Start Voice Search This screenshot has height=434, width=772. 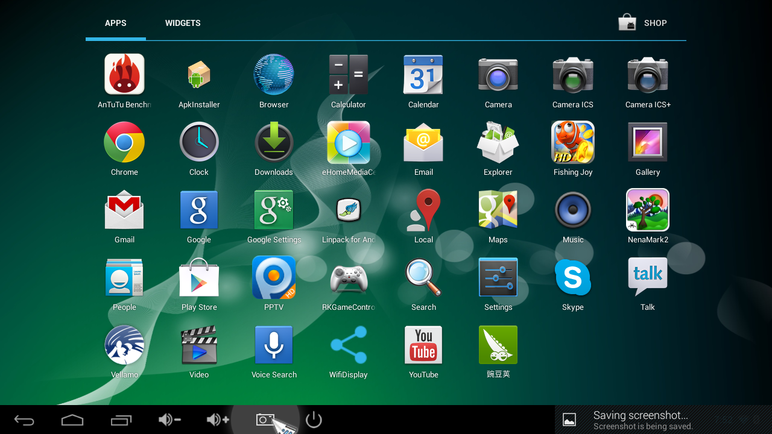pos(274,345)
